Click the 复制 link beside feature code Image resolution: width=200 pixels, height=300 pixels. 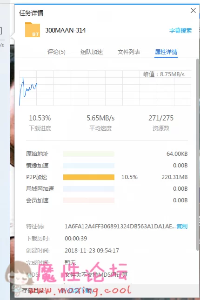(182, 227)
